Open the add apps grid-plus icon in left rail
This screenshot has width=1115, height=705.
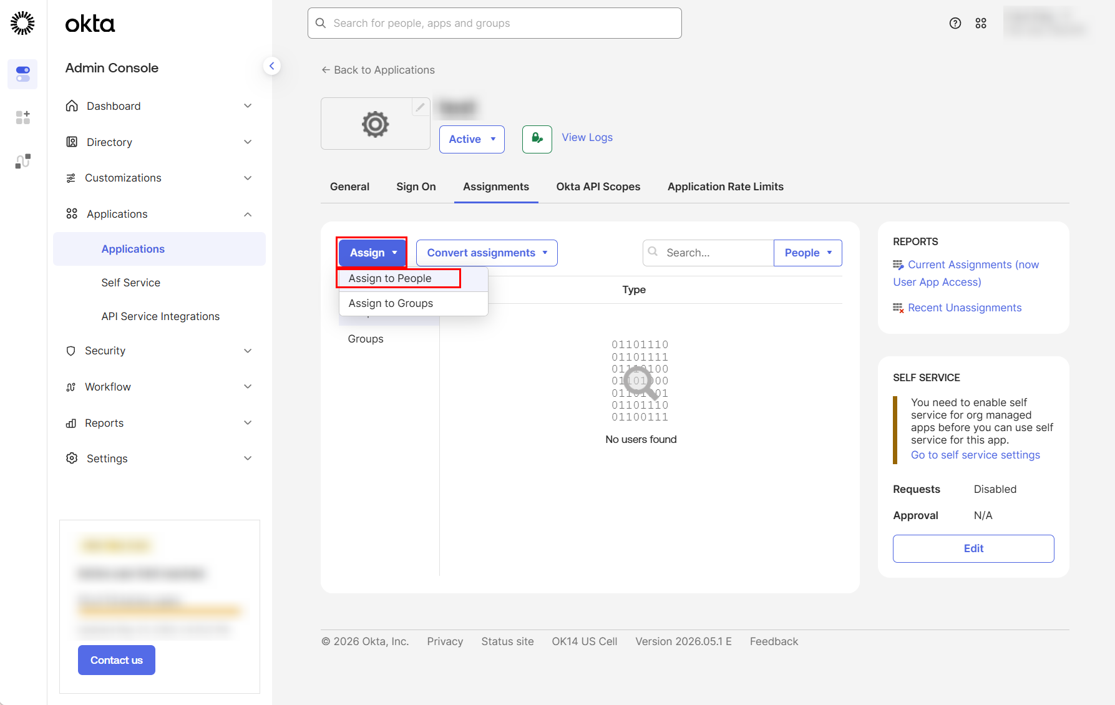pyautogui.click(x=22, y=117)
